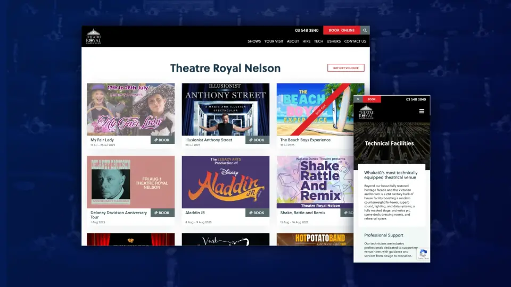The image size is (511, 287).
Task: Go to the HIRE navigation item
Action: click(306, 41)
